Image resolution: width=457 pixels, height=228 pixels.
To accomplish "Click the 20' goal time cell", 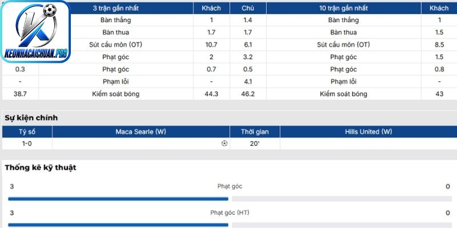I will click(255, 144).
